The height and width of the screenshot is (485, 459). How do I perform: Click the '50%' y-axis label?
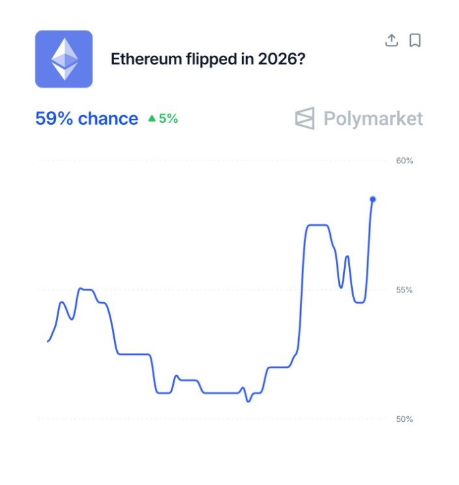coord(404,419)
